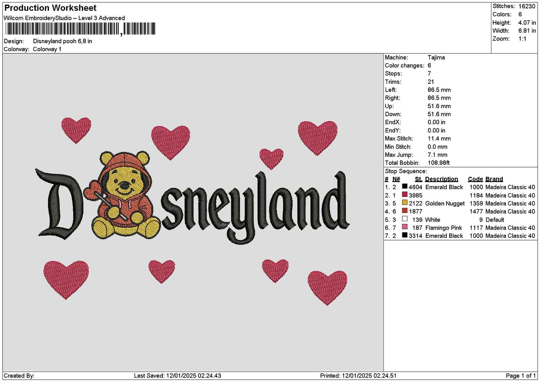Screen dimensions: 540x382
Task: Click the Trims value 21
Action: (431, 82)
